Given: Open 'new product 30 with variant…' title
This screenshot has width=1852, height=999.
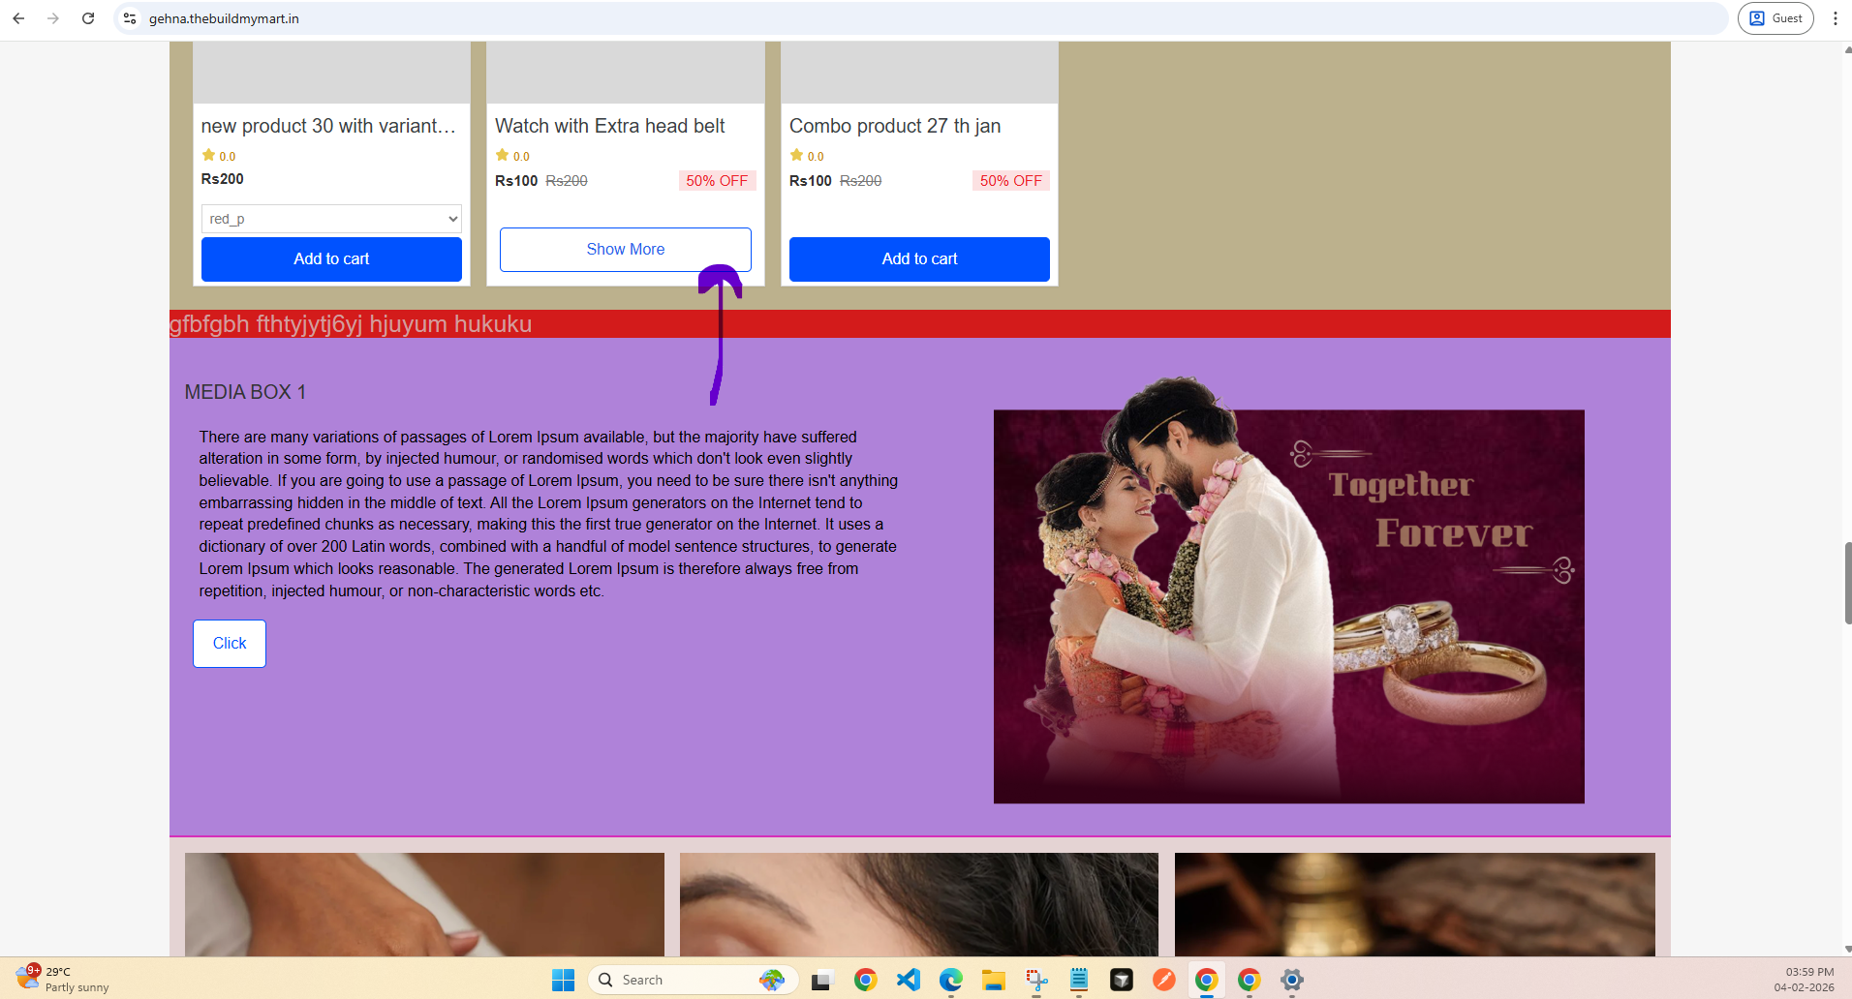Looking at the screenshot, I should (328, 126).
